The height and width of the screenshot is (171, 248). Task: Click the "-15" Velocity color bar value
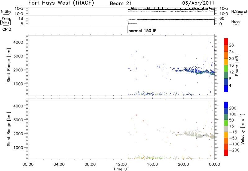(x=233, y=132)
